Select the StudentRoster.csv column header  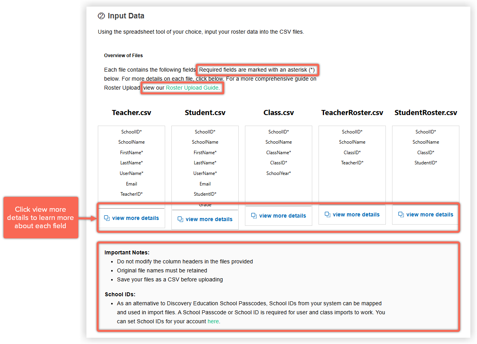click(425, 112)
